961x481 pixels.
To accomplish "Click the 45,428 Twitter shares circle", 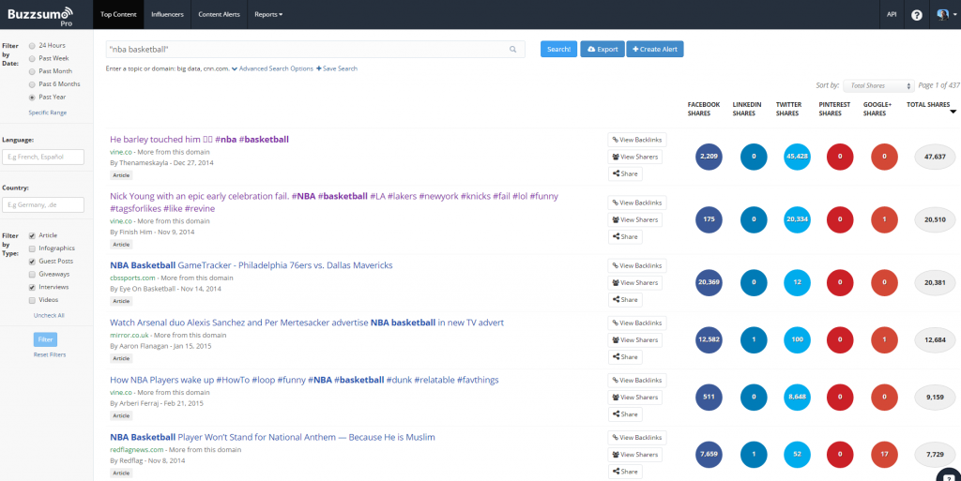I will [796, 157].
